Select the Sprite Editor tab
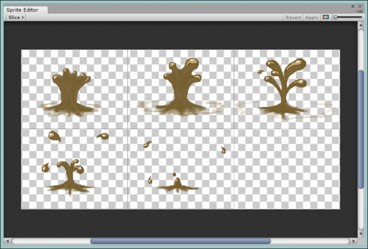Image resolution: width=368 pixels, height=249 pixels. (x=26, y=10)
